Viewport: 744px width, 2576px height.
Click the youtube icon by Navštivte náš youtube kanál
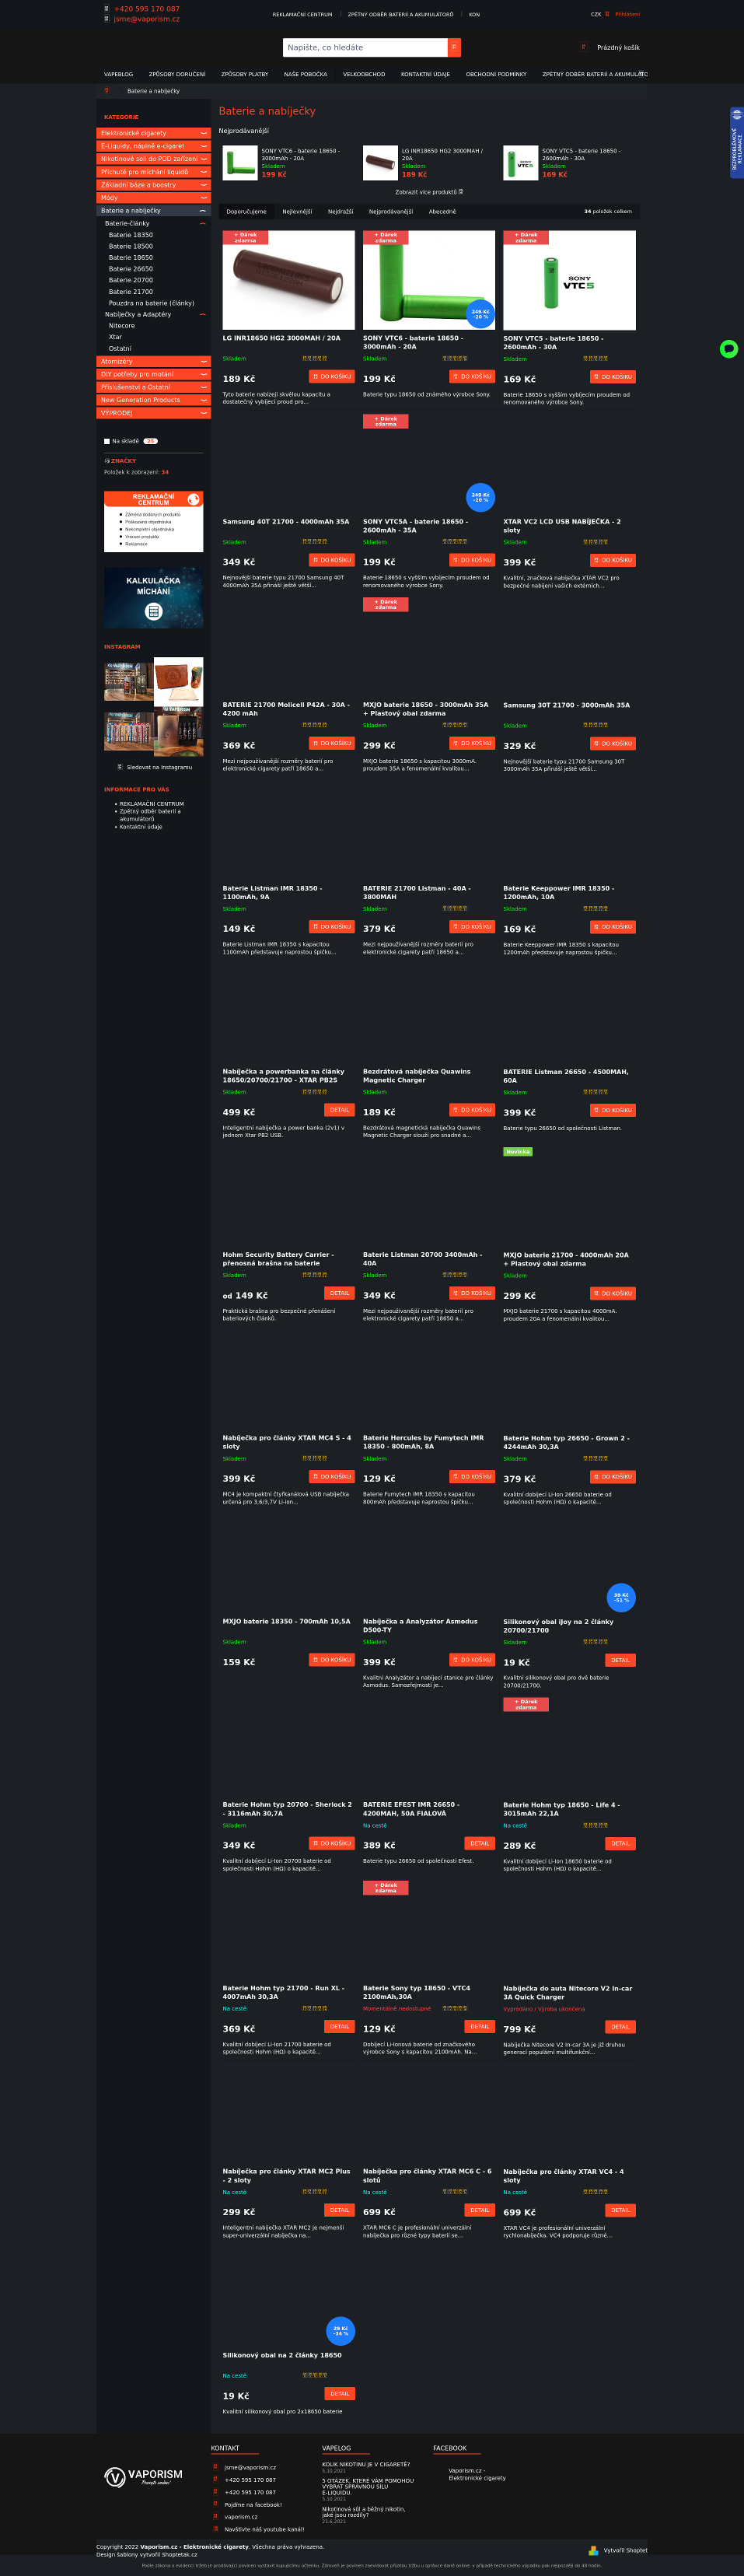point(215,2529)
